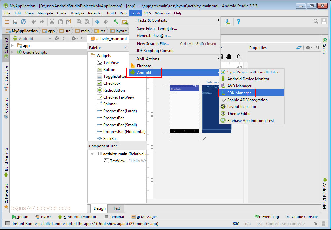This screenshot has height=230, width=331.
Task: Expand the XML Actions submenu
Action: 175,59
